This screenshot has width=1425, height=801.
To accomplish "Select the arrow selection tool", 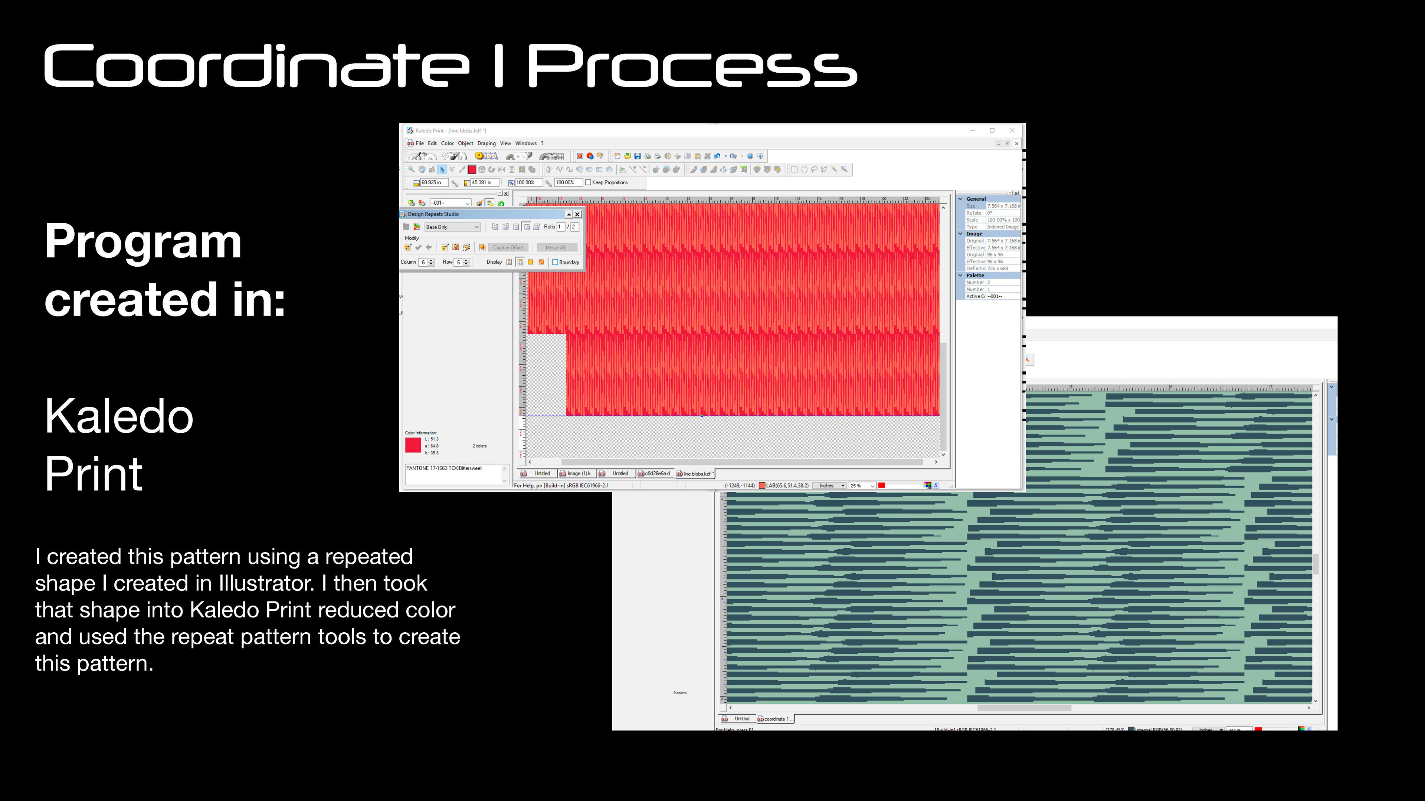I will 442,170.
